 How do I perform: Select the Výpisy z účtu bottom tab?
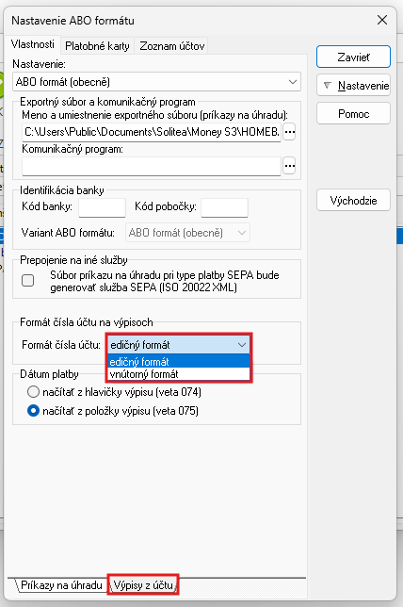click(x=143, y=585)
